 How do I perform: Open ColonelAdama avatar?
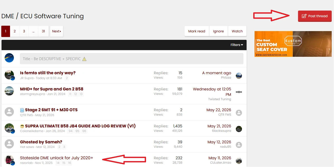(9, 128)
